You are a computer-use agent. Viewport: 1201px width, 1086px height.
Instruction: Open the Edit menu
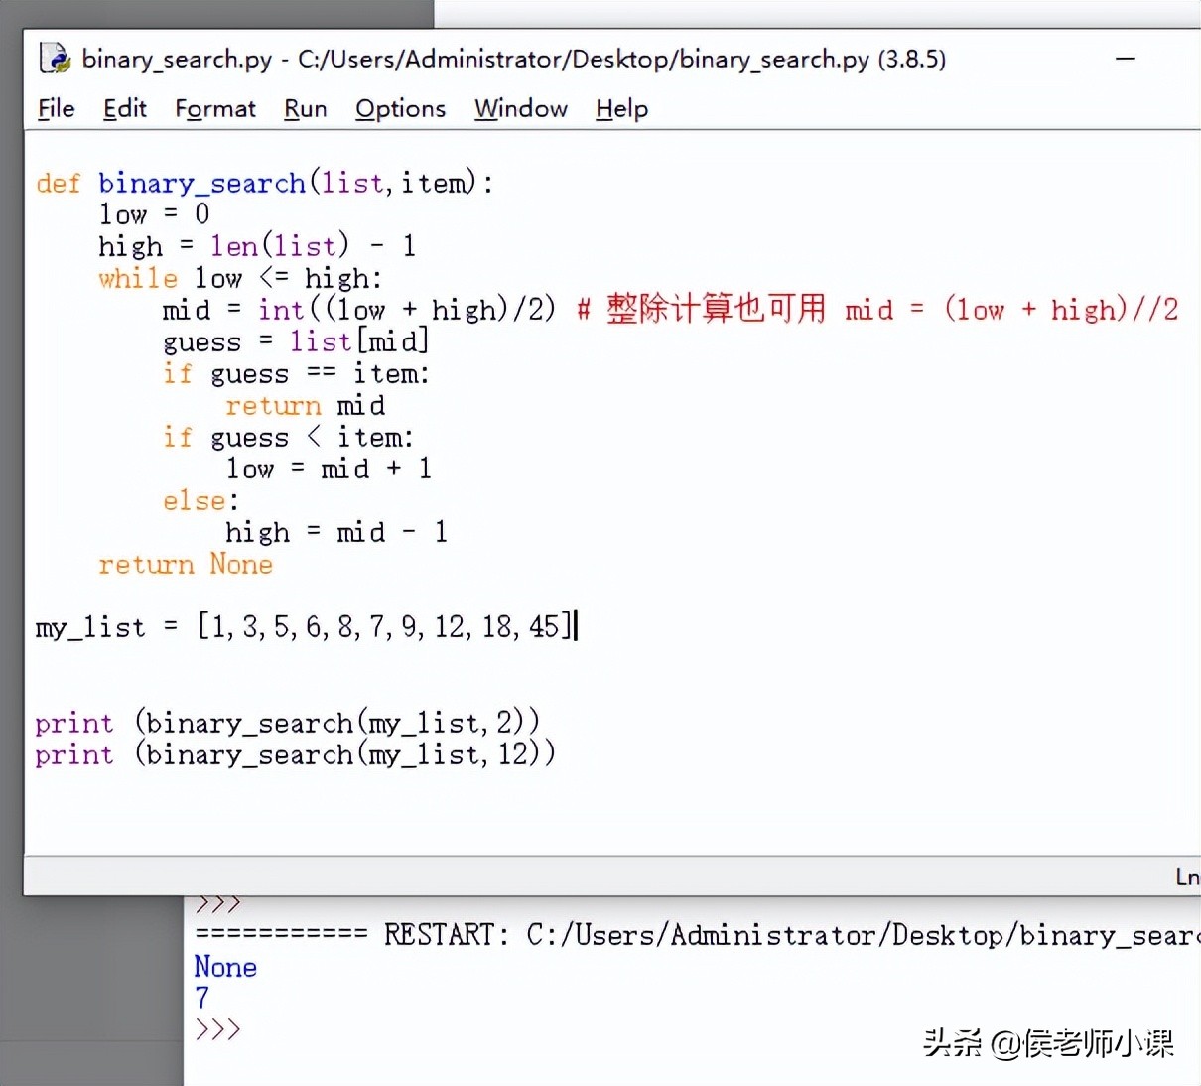pos(124,109)
